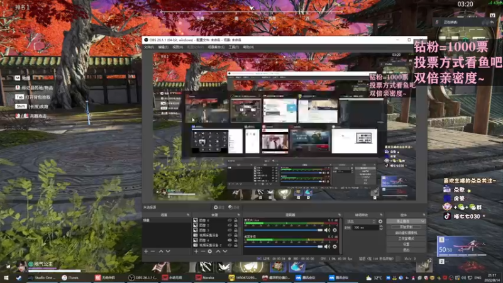Toggle visibility eye of first 视频采集设备 source
Screen dimensions: 503x283
click(229, 235)
